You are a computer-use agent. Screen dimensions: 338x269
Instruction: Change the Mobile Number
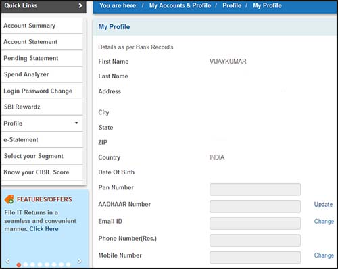324,255
